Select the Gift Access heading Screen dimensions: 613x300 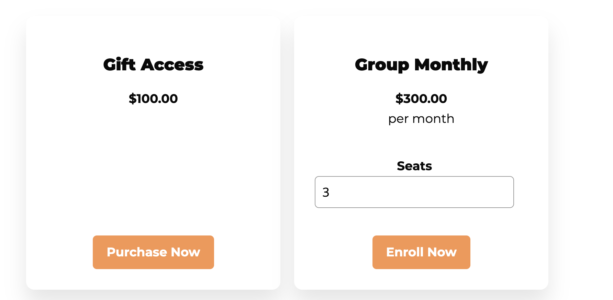coord(153,65)
